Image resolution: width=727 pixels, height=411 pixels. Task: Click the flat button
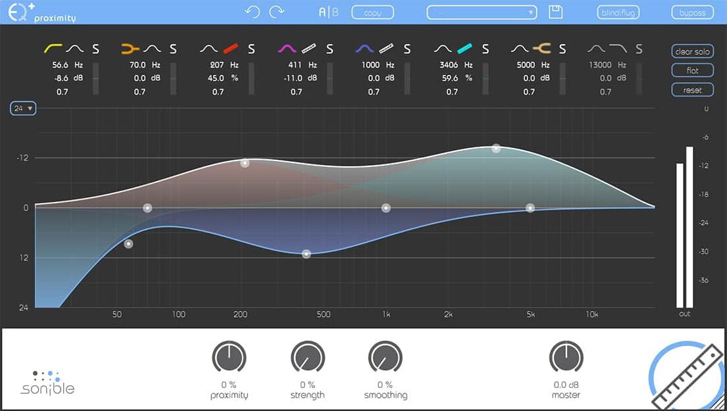(692, 70)
